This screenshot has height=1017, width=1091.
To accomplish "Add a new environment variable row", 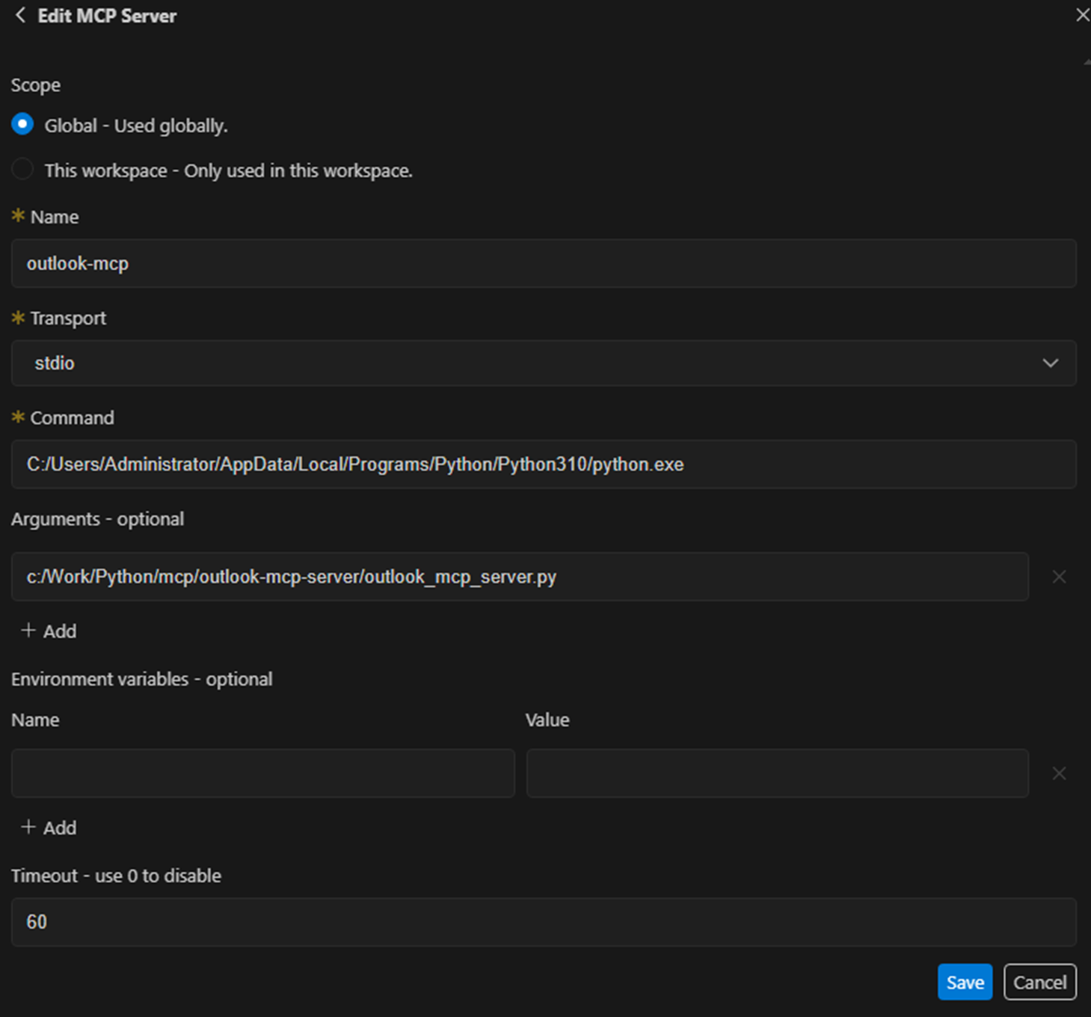I will tap(49, 828).
